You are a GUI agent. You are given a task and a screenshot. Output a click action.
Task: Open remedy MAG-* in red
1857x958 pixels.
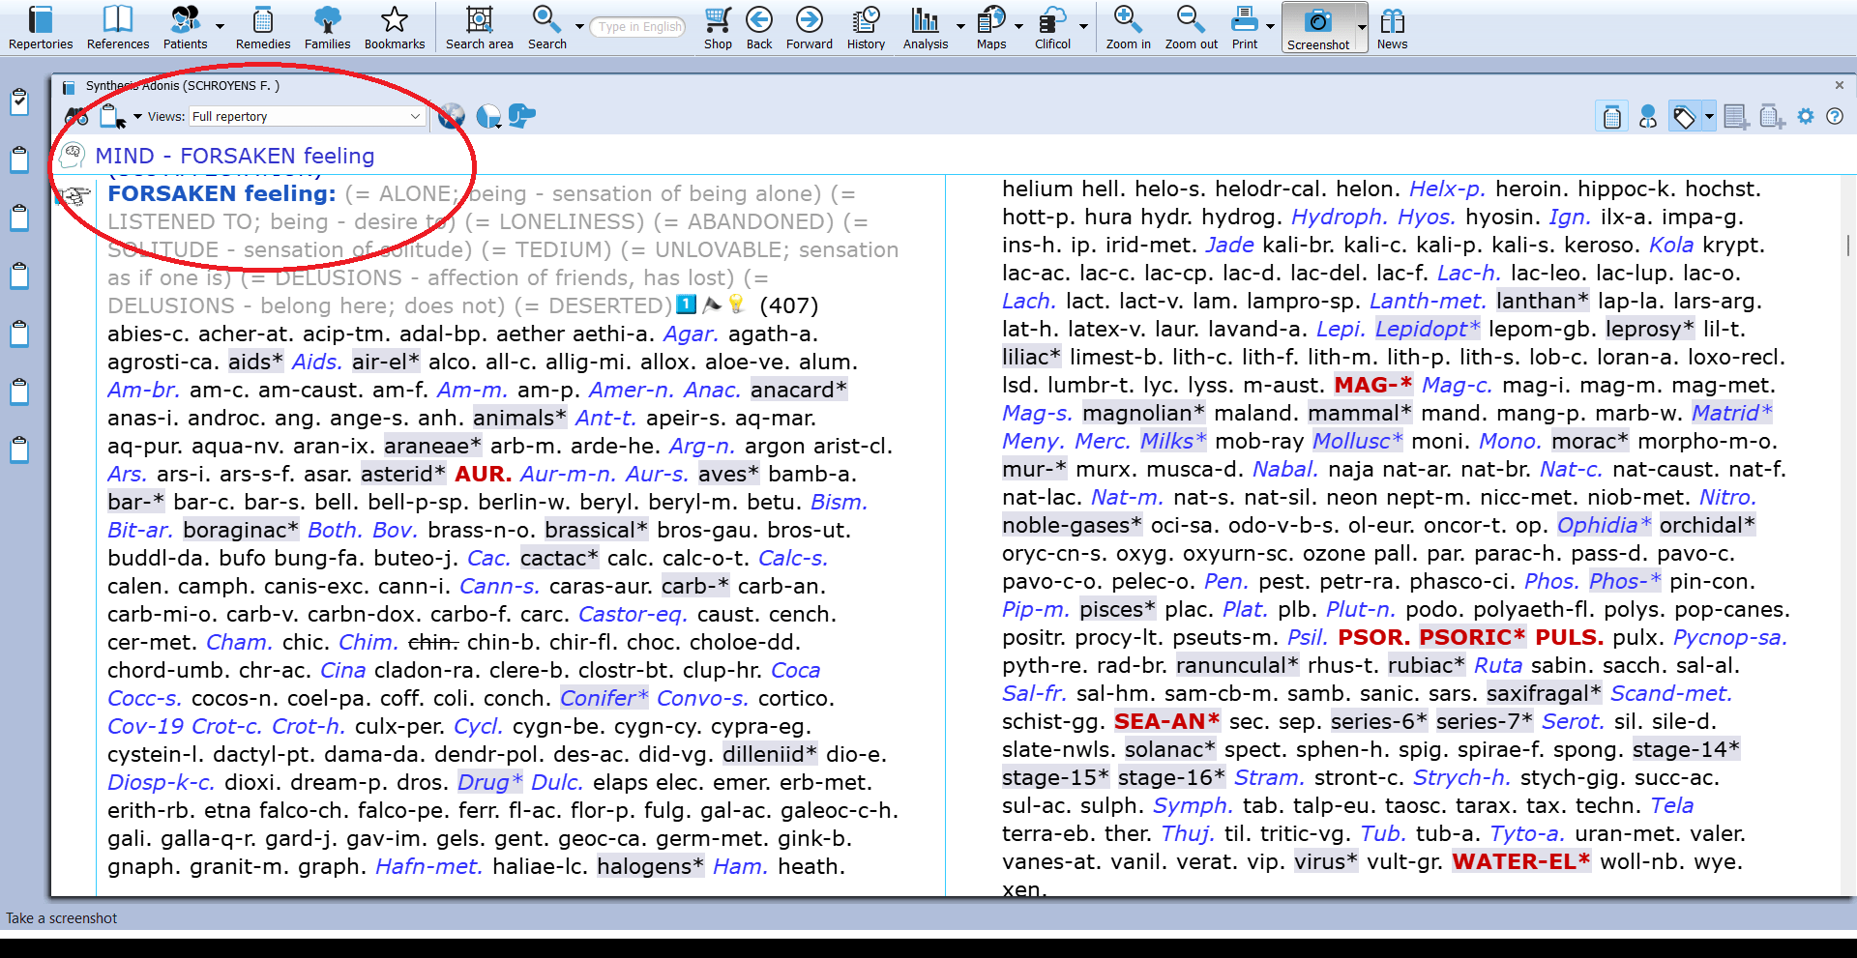click(1372, 385)
